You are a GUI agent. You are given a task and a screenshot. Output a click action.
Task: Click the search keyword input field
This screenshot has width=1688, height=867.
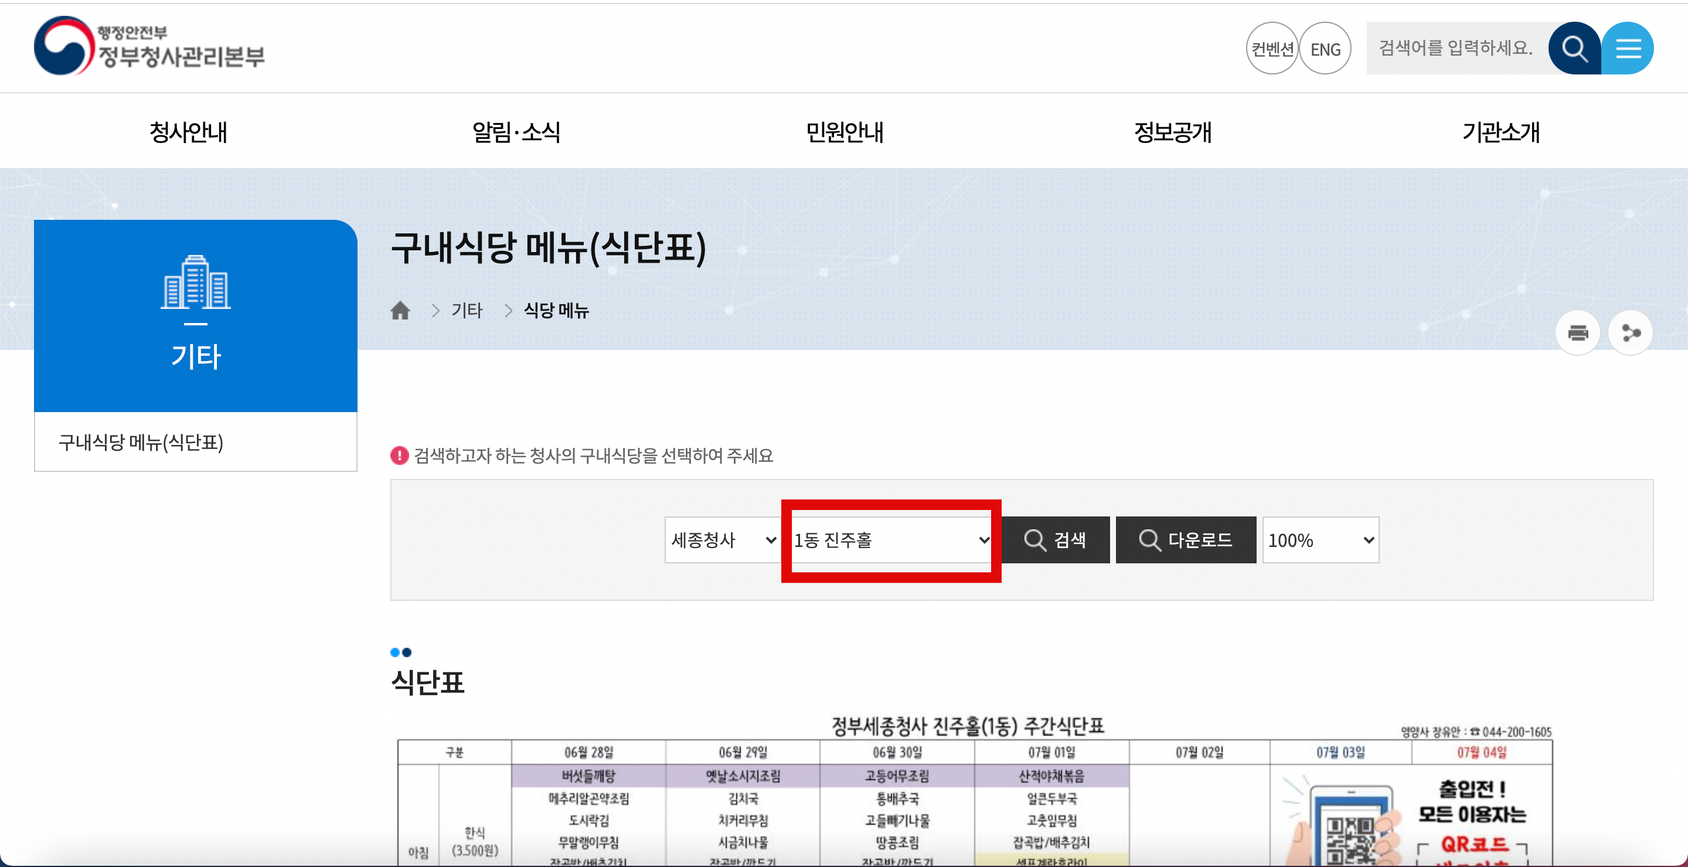(1456, 49)
